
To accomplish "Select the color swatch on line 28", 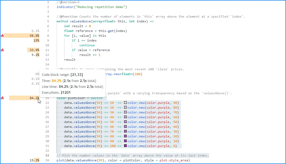I will tap(125, 132).
